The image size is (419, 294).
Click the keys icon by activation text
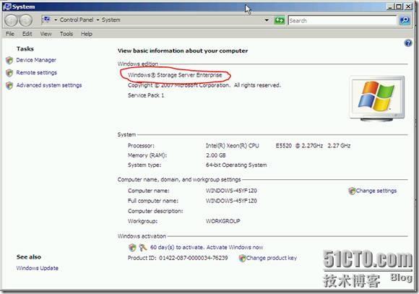point(143,248)
